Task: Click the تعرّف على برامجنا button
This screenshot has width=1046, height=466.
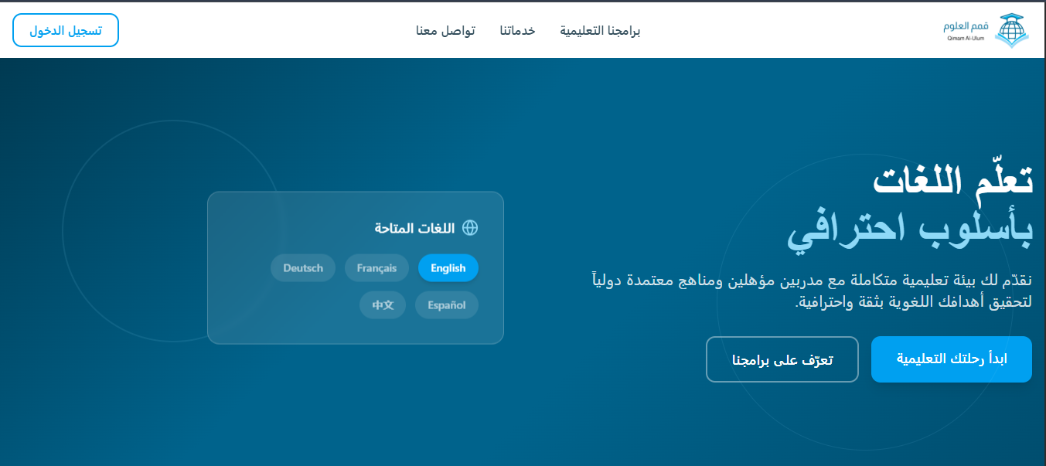Action: 782,359
